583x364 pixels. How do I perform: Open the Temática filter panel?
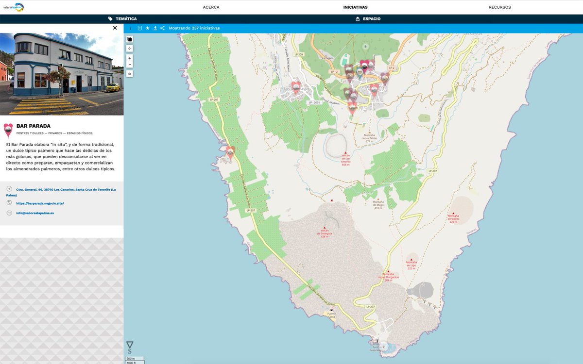[x=123, y=19]
